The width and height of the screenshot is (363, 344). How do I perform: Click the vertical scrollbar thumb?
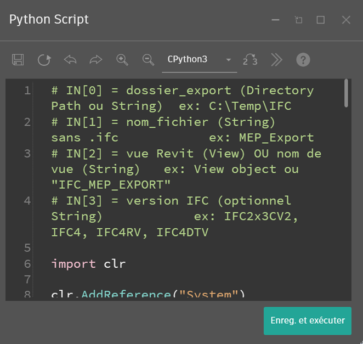pyautogui.click(x=346, y=93)
